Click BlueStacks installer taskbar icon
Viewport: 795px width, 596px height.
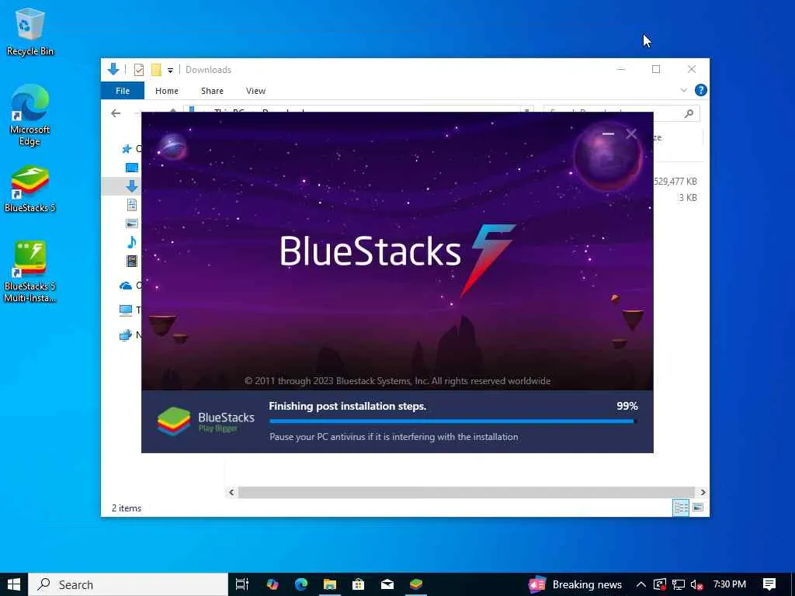(416, 584)
